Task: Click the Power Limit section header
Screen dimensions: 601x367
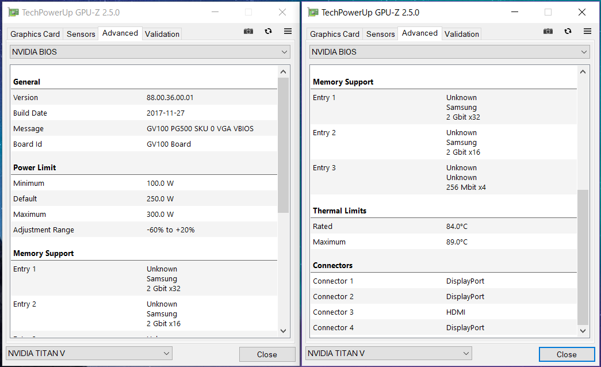Action: pos(35,167)
